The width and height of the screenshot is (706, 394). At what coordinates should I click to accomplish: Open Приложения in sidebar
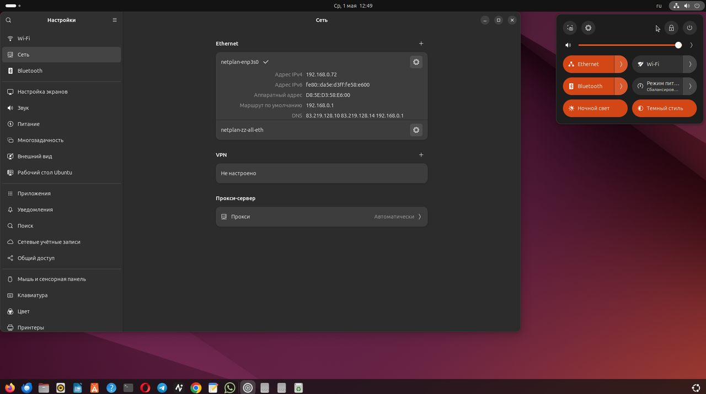(x=61, y=193)
